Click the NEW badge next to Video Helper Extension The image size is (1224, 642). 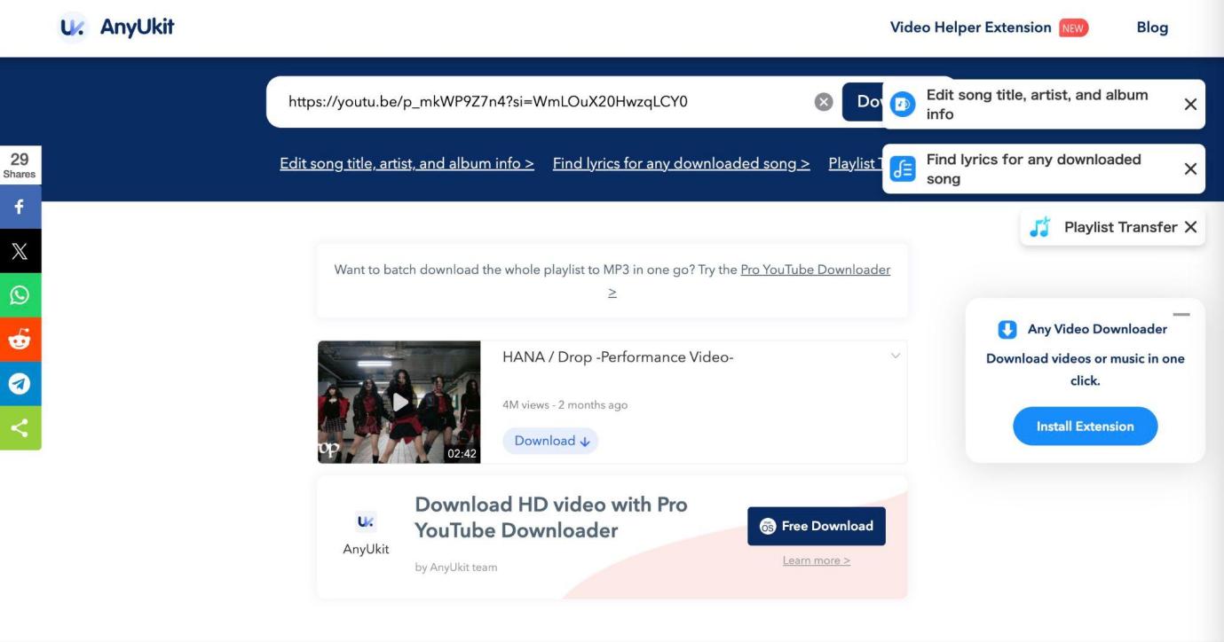1073,27
